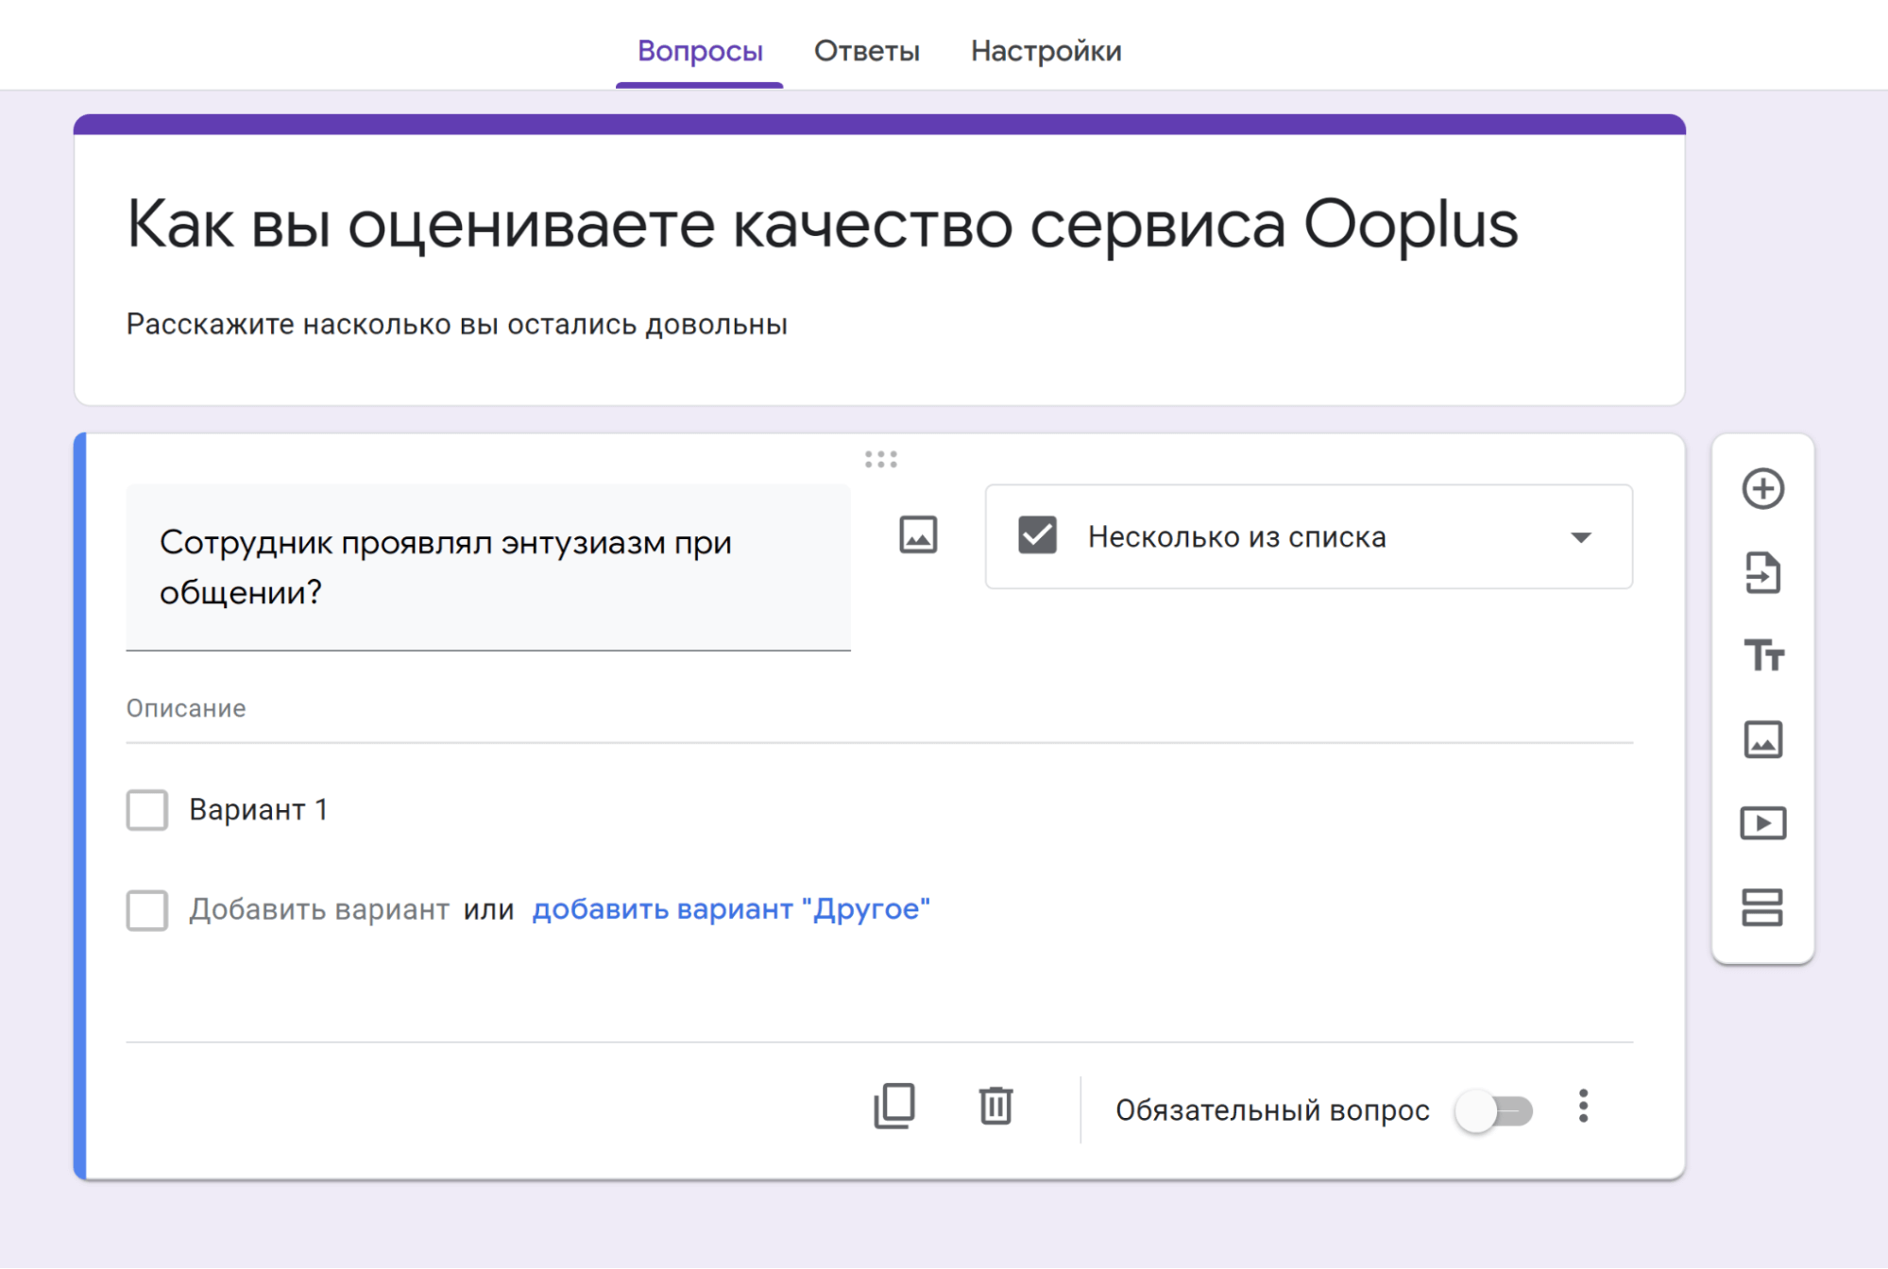
Task: Click the 'добавить вариант "Другое"' link
Action: point(731,909)
